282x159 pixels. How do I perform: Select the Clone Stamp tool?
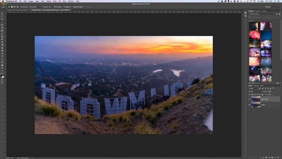[2, 36]
